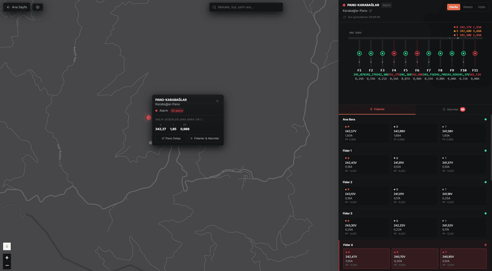Click the Ana Bara R phase card
The height and width of the screenshot is (271, 492).
[x=366, y=133]
